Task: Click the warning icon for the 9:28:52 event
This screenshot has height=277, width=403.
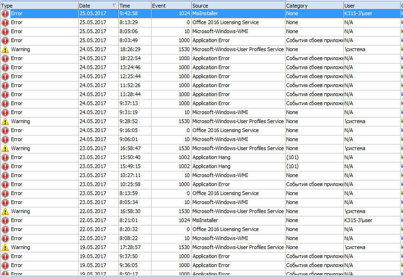Action: coord(5,122)
